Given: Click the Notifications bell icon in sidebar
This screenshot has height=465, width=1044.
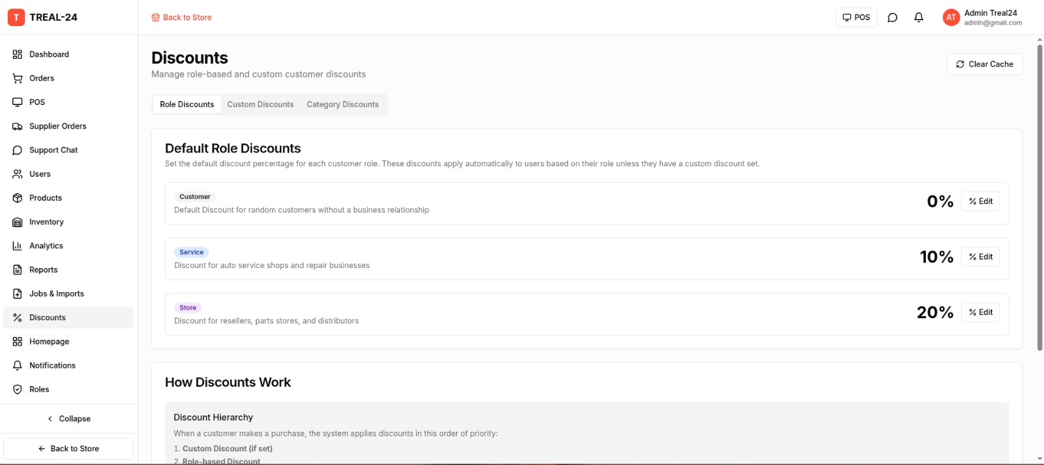Looking at the screenshot, I should tap(18, 365).
